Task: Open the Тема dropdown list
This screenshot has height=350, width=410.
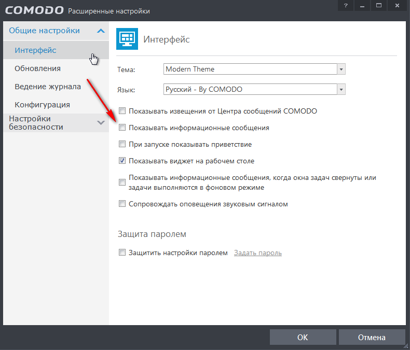Action: coord(341,69)
